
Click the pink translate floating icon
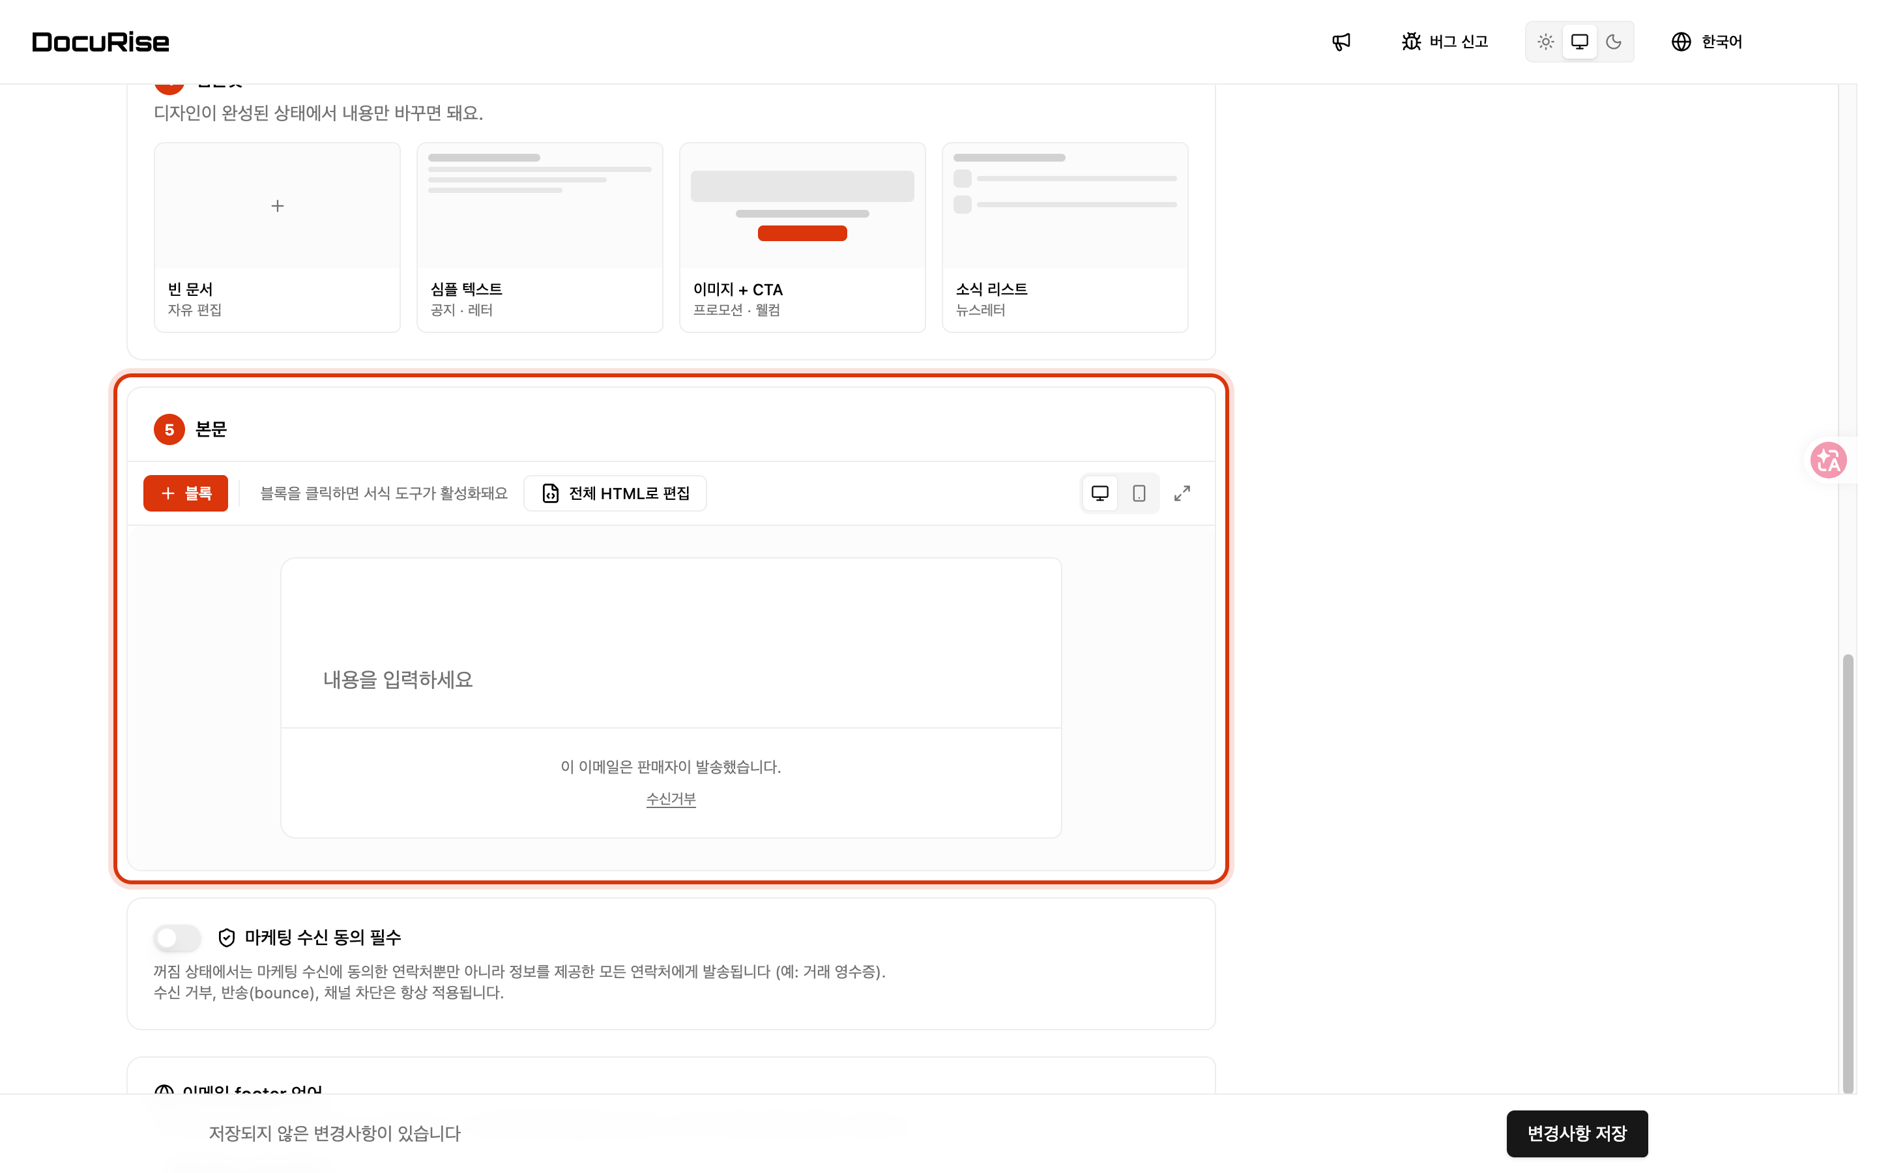pos(1828,460)
